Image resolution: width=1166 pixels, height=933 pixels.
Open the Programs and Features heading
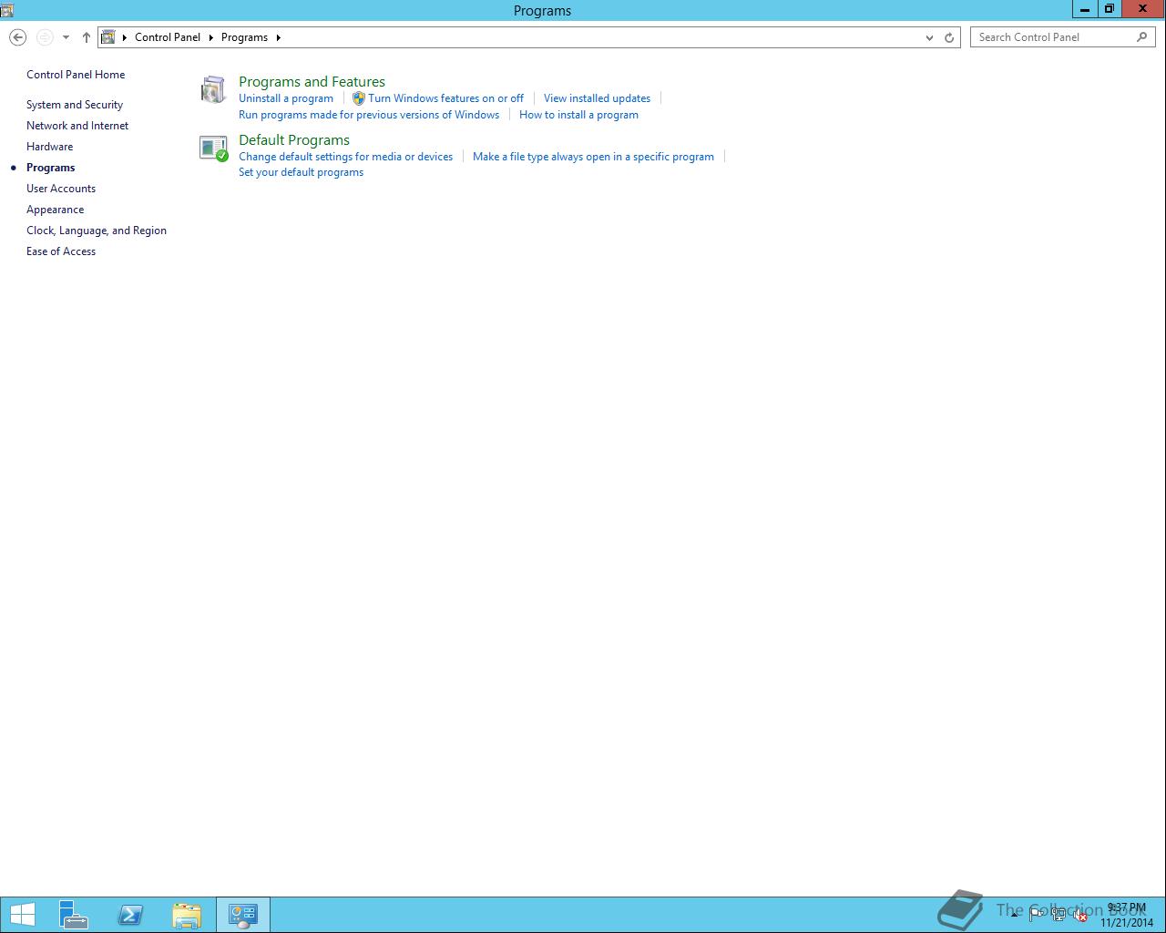[312, 82]
